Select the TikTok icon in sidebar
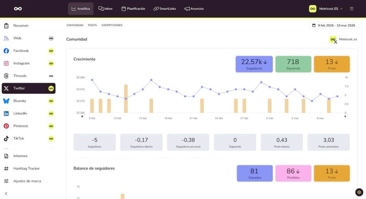The image size is (366, 199). (6, 138)
